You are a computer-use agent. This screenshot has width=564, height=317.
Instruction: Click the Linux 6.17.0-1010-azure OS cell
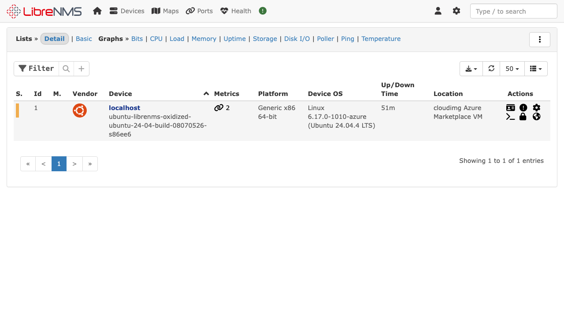pos(341,117)
